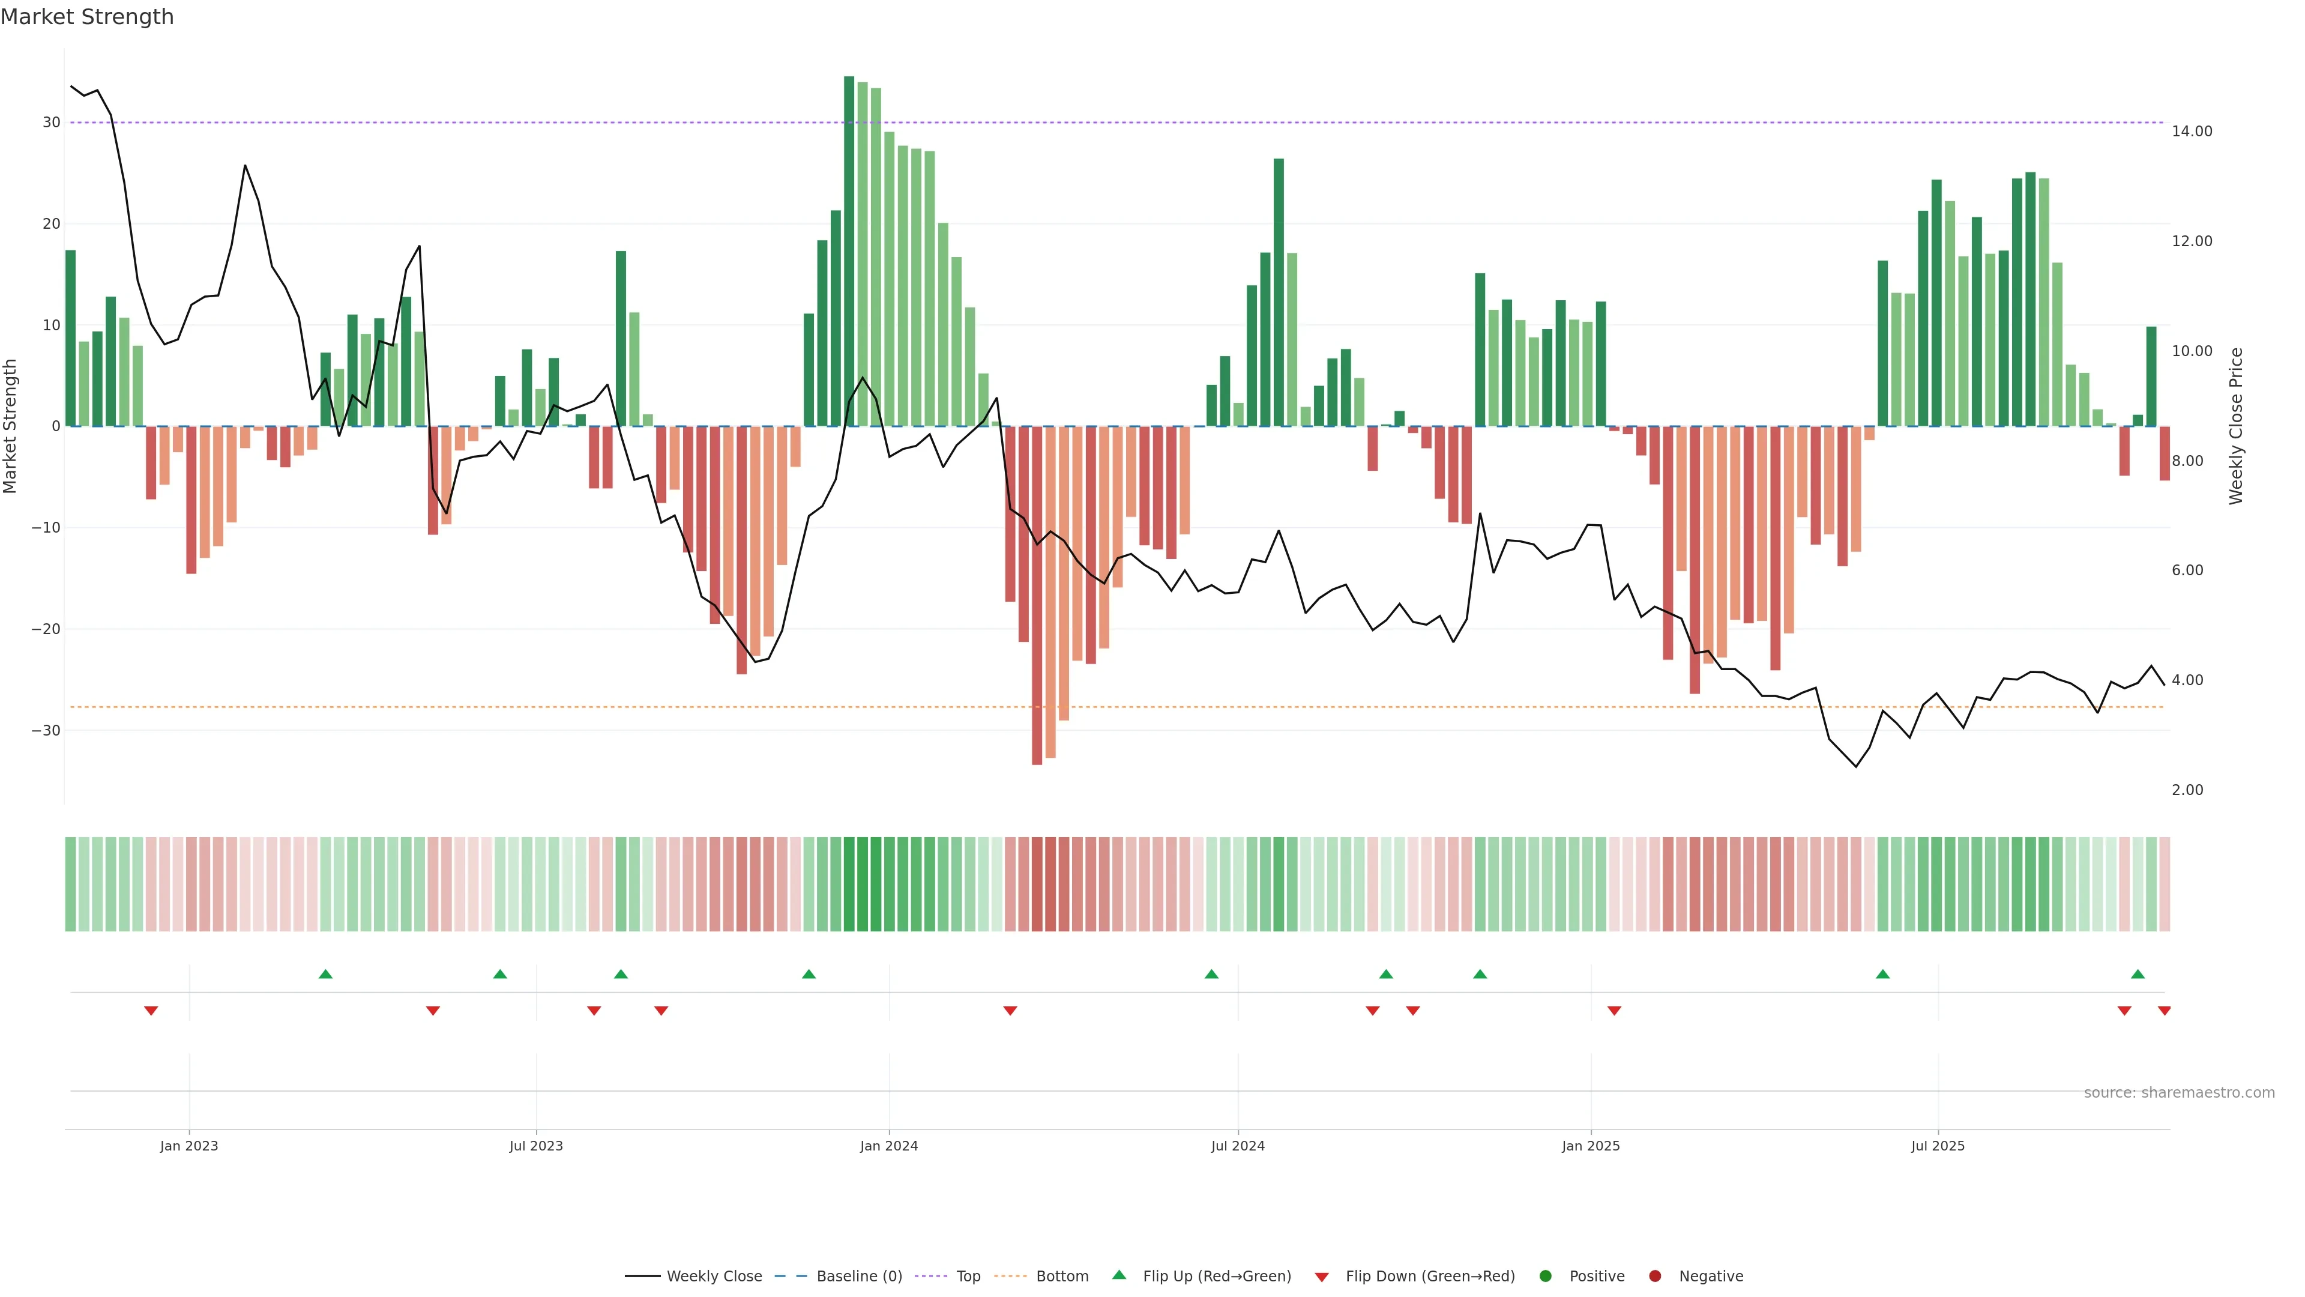Click the Weekly Close Price axis title
2305x1297 pixels.
[2236, 426]
